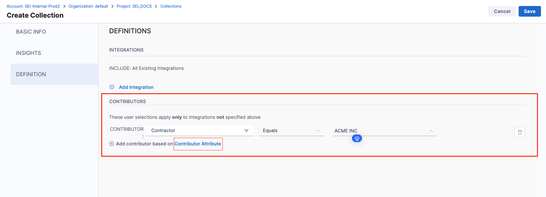Screen dimensions: 546x197
Task: Click the blue circular icon under ACME INC
Action: (x=357, y=138)
